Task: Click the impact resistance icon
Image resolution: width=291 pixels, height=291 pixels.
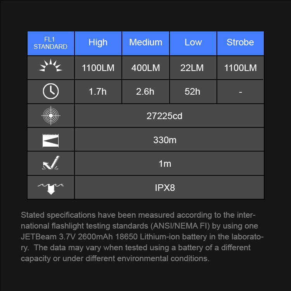Action: coord(51,163)
